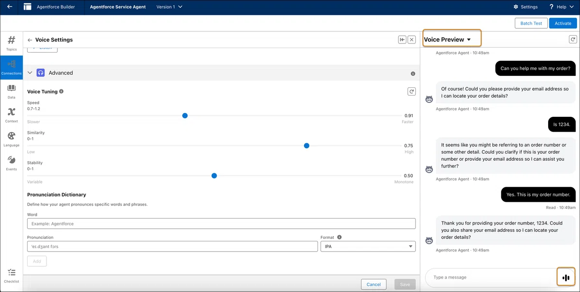Viewport: 580px width, 292px height.
Task: Click the Format info icon
Action: pyautogui.click(x=339, y=237)
